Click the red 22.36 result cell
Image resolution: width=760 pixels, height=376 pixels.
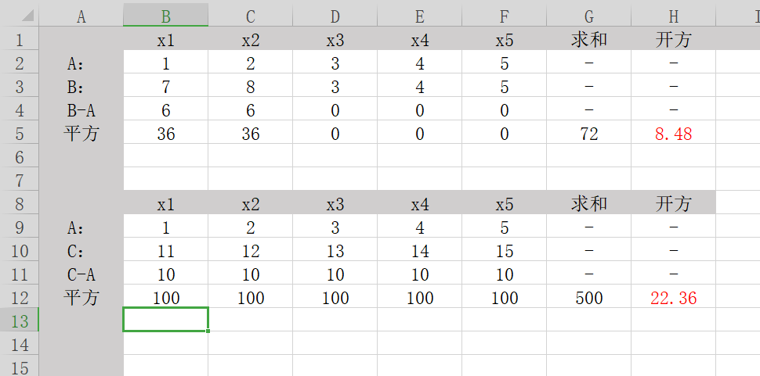tap(673, 297)
